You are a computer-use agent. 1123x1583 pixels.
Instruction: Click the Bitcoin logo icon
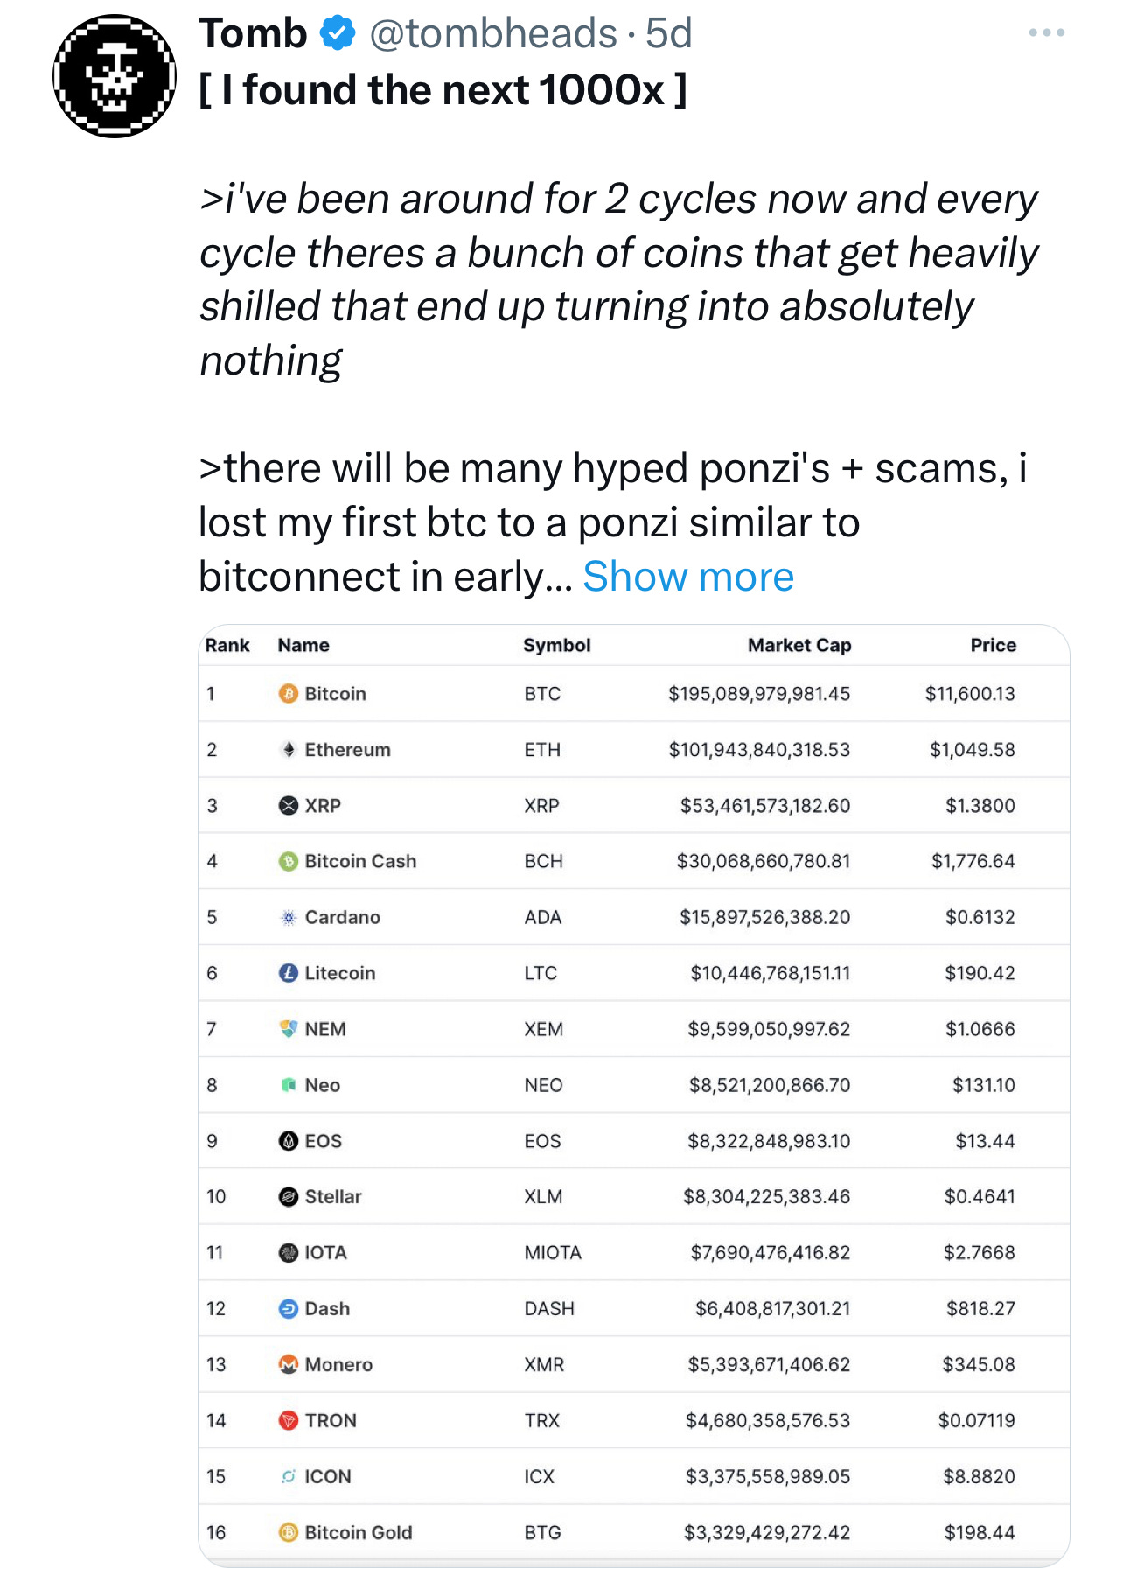click(x=289, y=694)
